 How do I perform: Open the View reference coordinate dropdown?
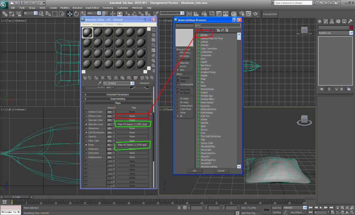(99, 14)
